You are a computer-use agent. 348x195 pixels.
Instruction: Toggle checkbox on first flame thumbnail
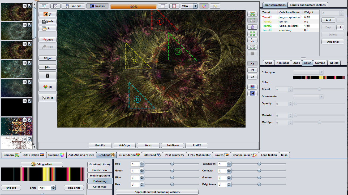pyautogui.click(x=30, y=6)
